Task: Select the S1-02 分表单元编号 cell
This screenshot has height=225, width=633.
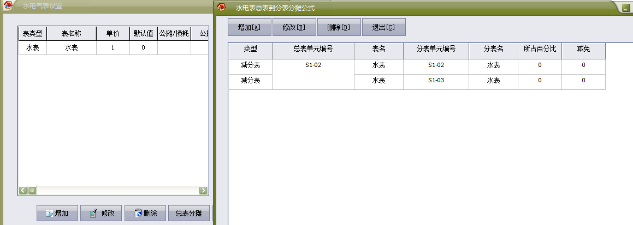Action: click(x=436, y=67)
